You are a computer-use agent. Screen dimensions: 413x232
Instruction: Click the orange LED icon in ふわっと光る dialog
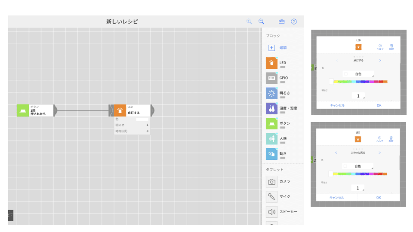coord(358,139)
